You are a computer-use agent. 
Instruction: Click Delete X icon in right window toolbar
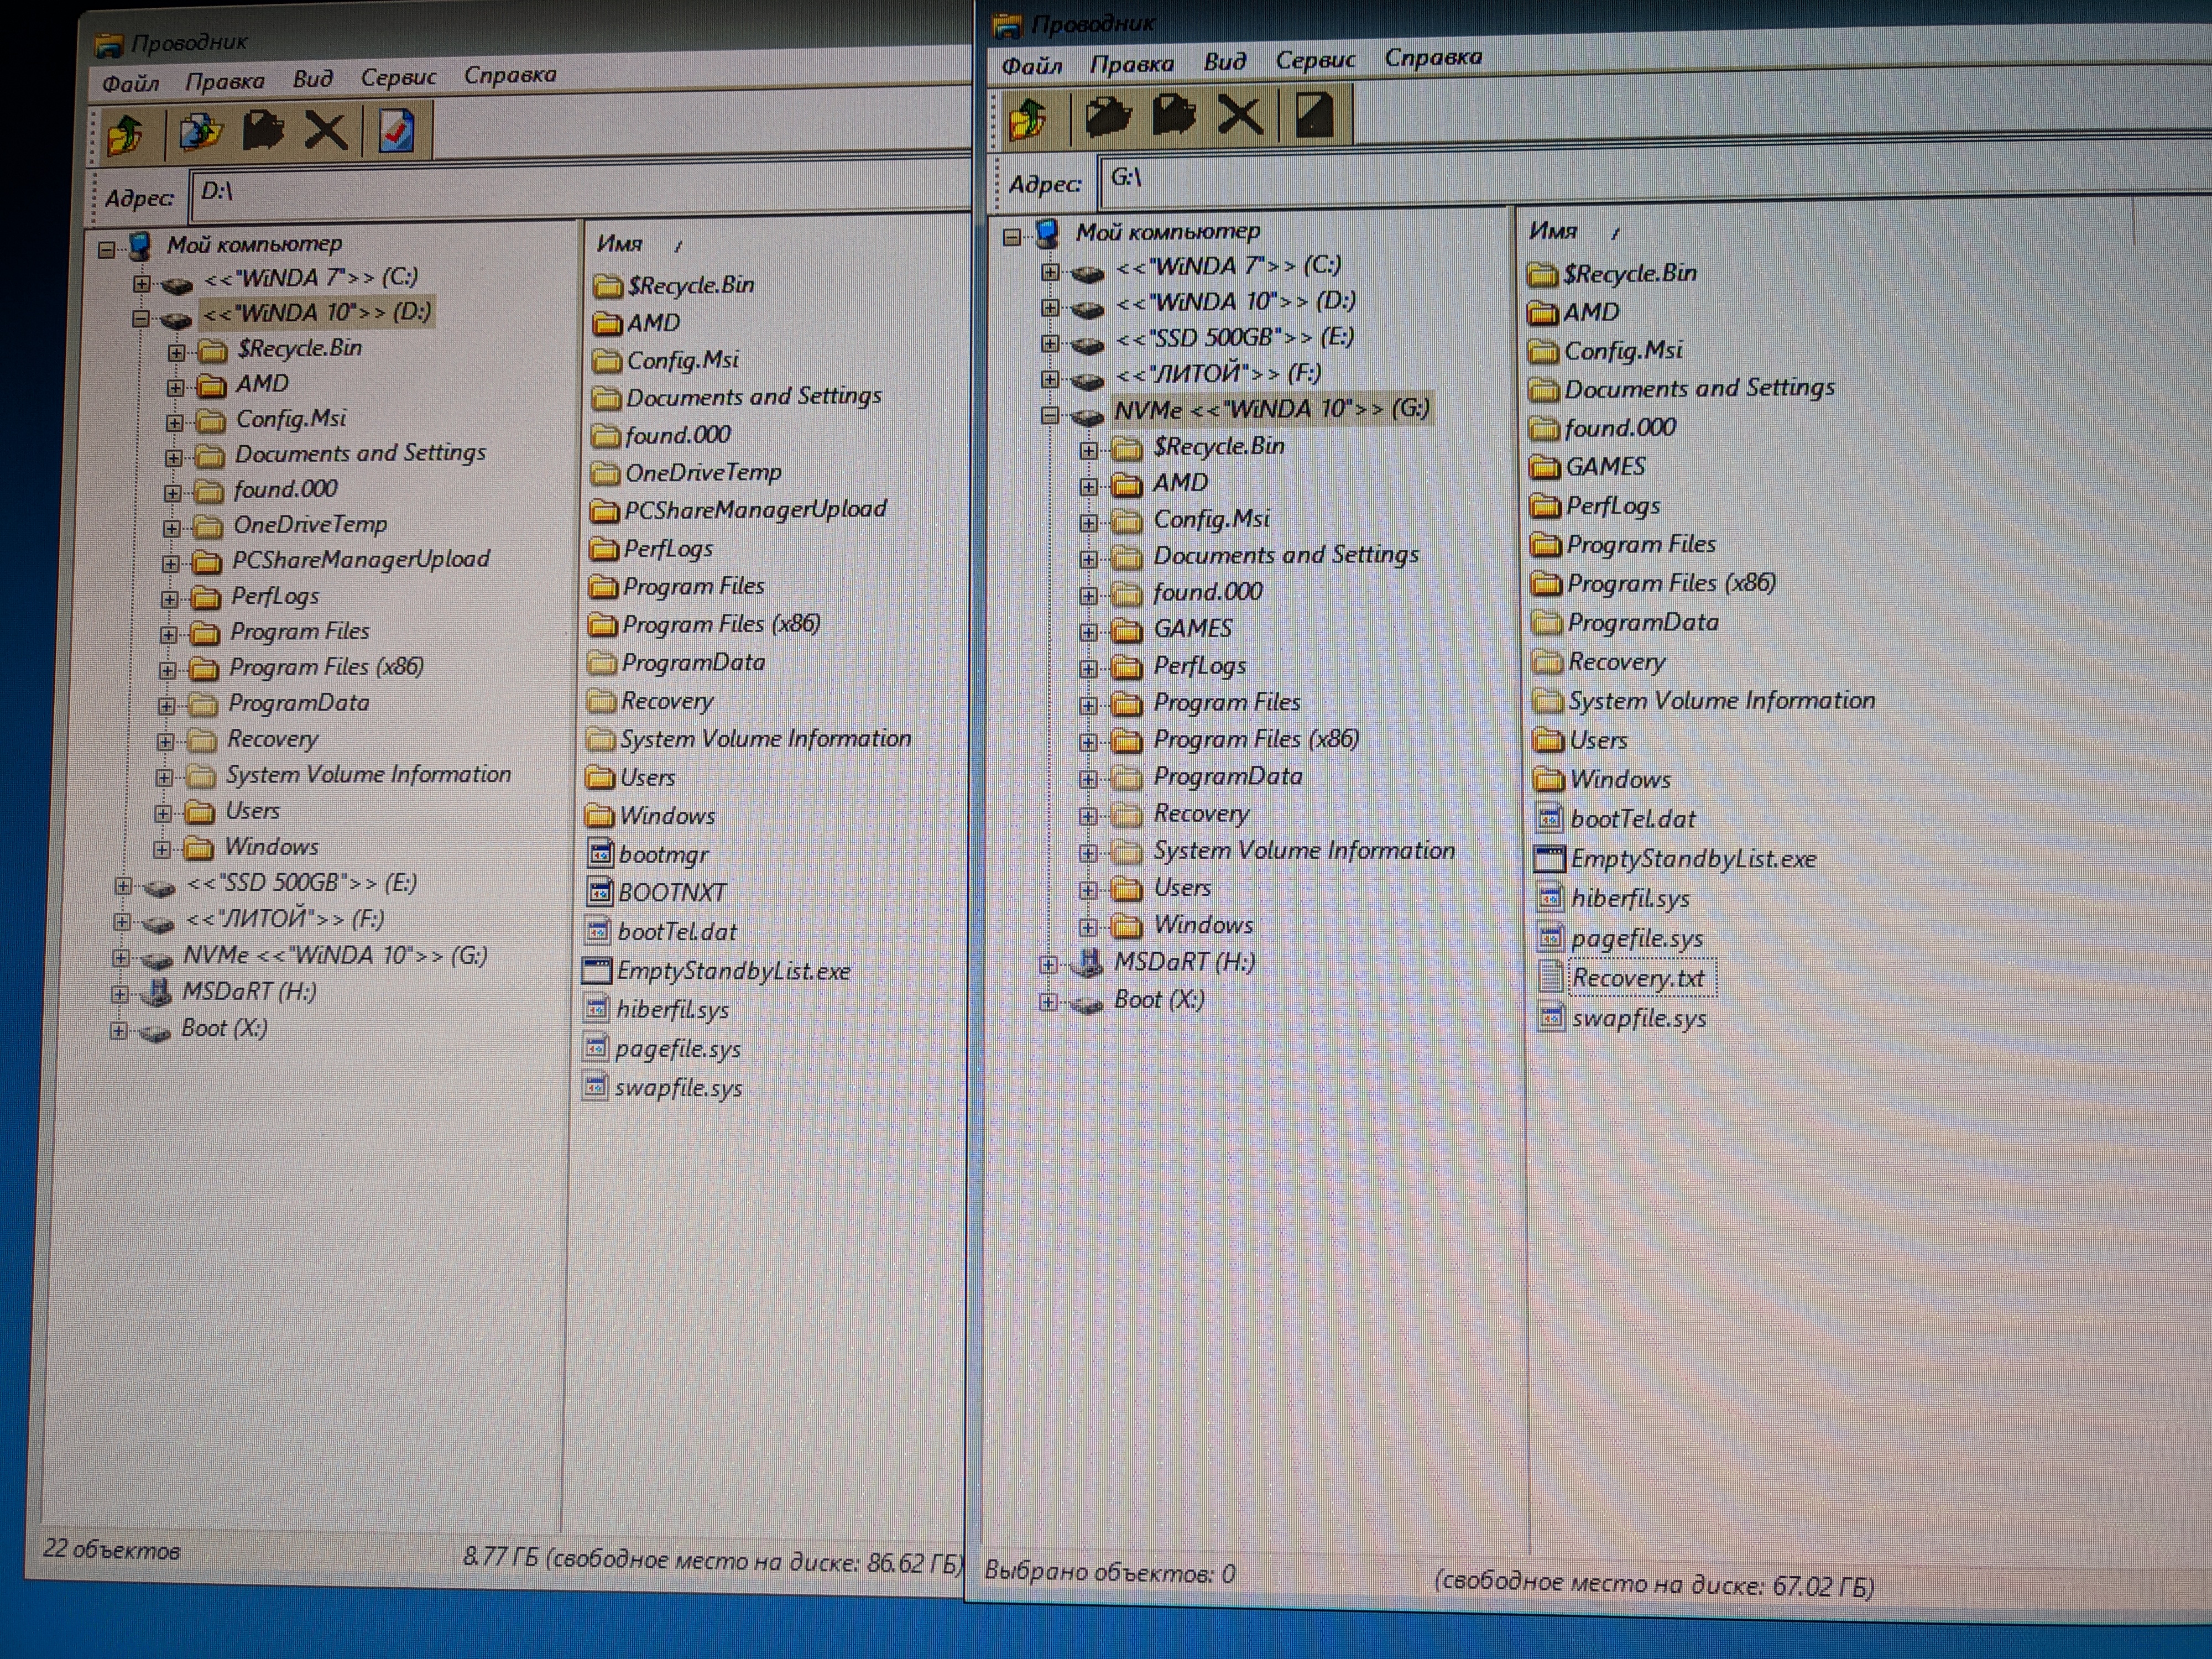(x=1240, y=115)
